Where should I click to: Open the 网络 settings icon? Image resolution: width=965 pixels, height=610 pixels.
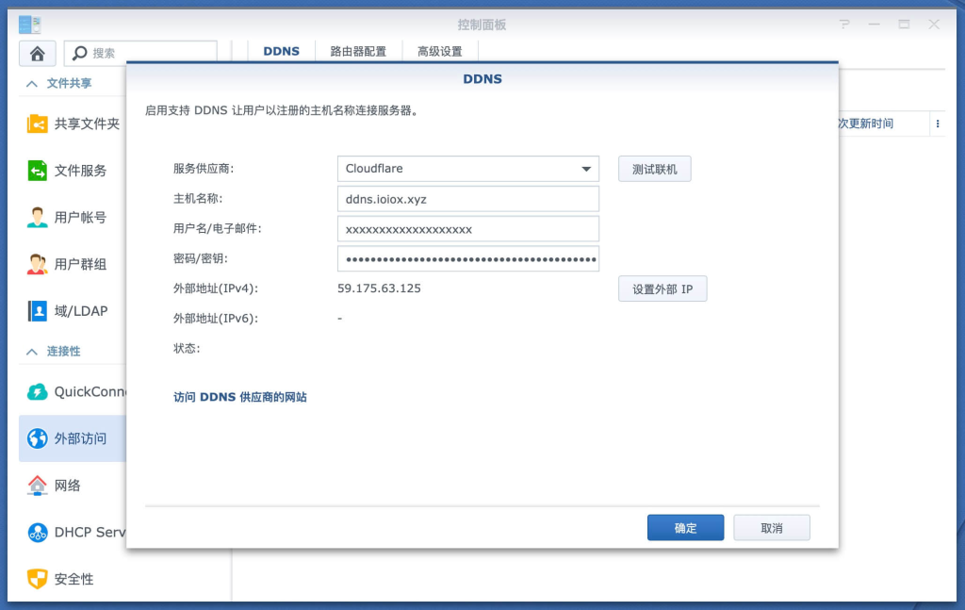[x=38, y=485]
